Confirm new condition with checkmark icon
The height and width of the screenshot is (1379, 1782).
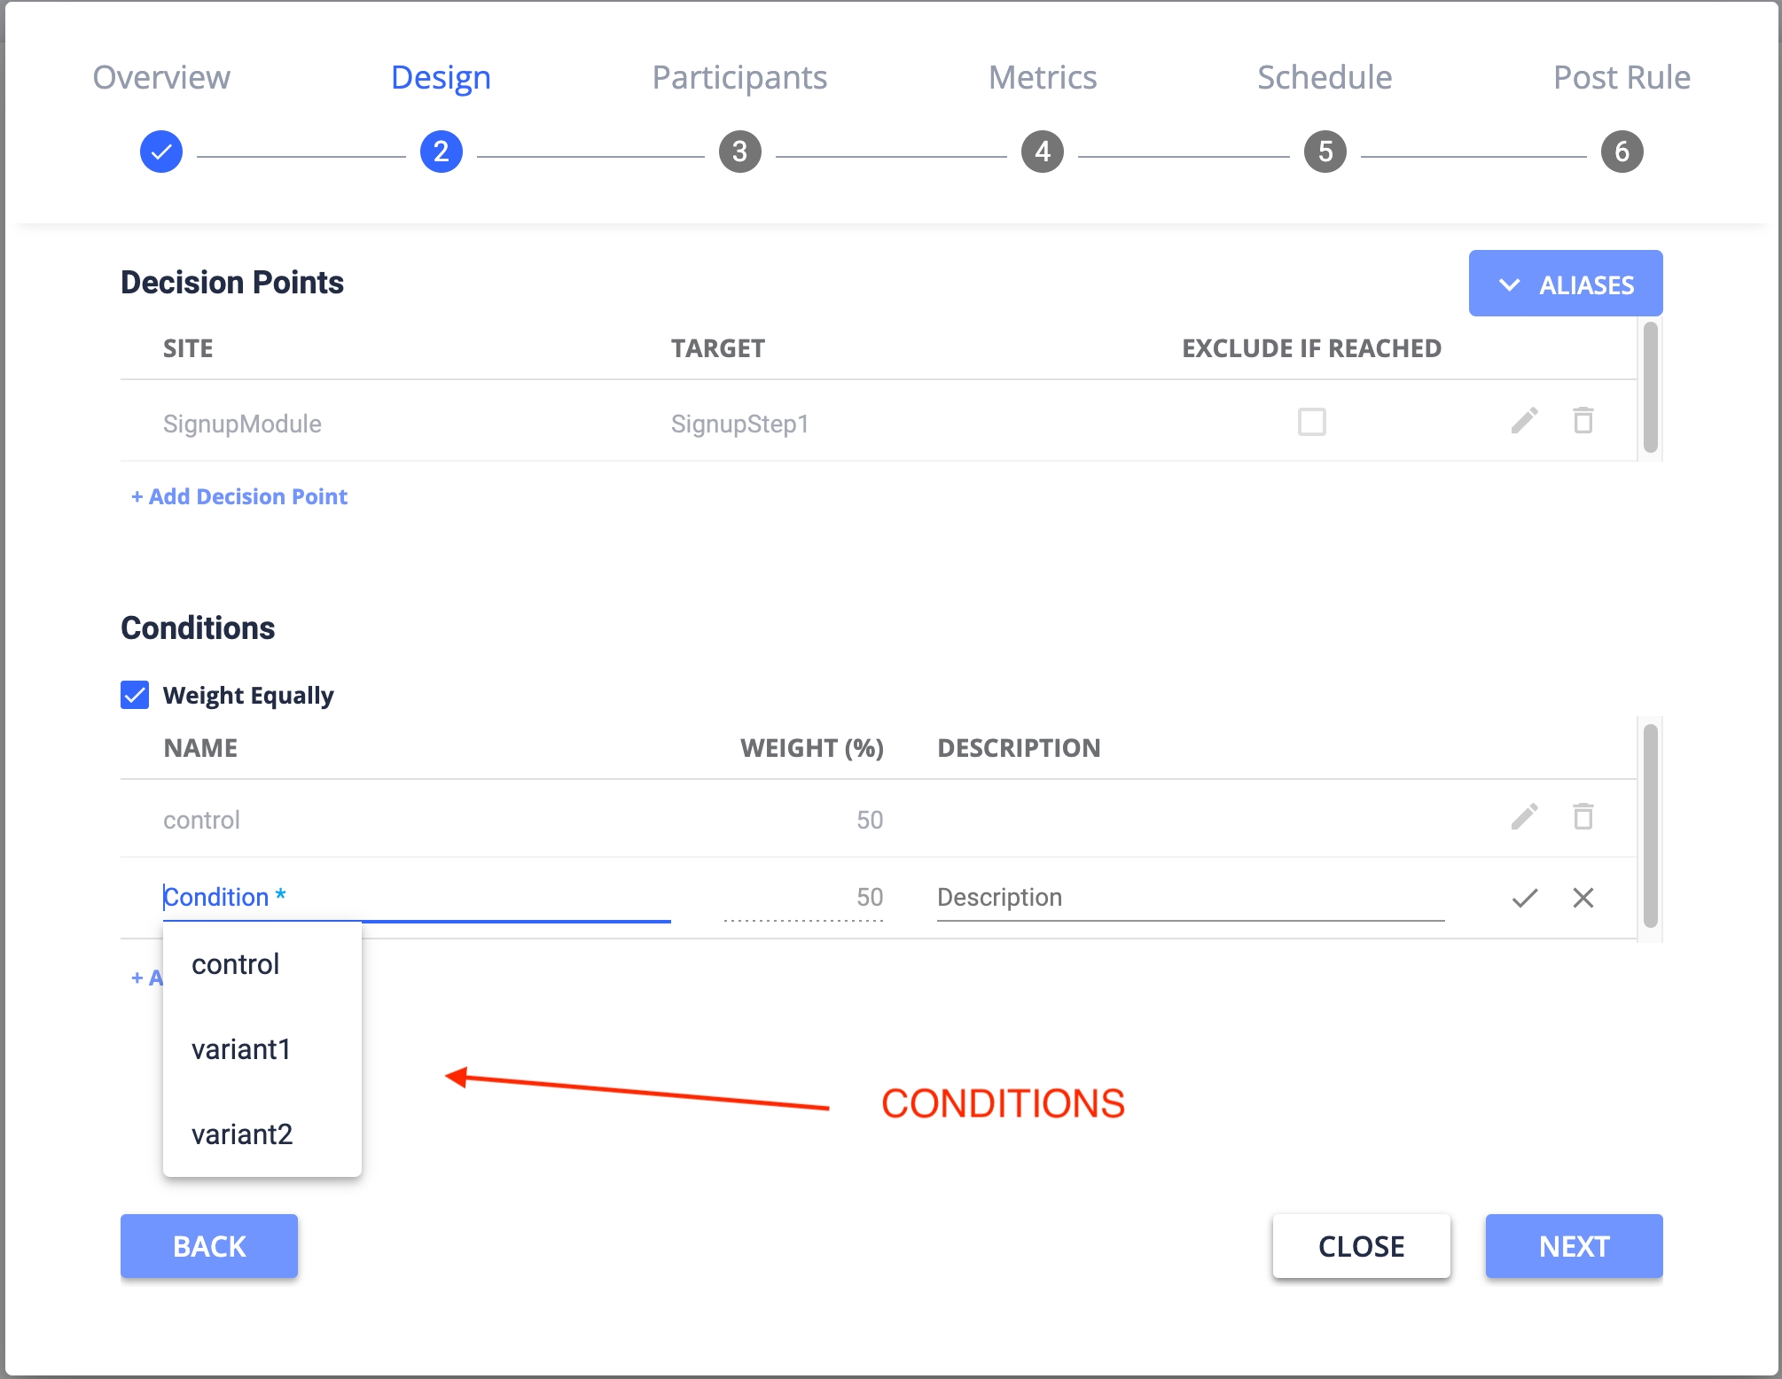(1524, 898)
